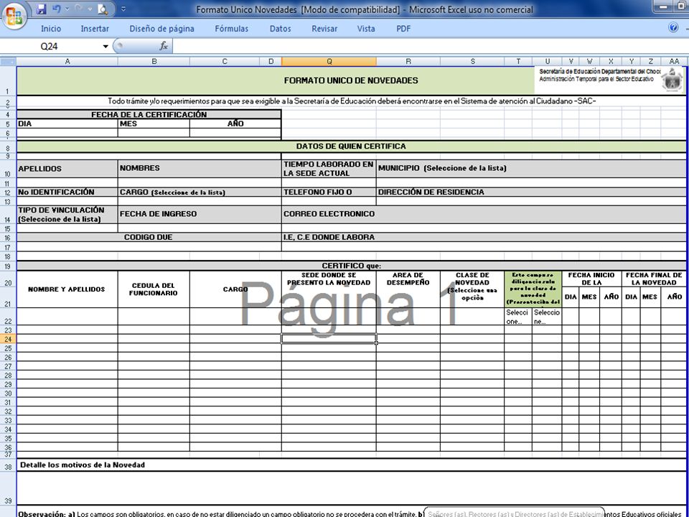
Task: Select column Q by its header
Action: coord(329,62)
